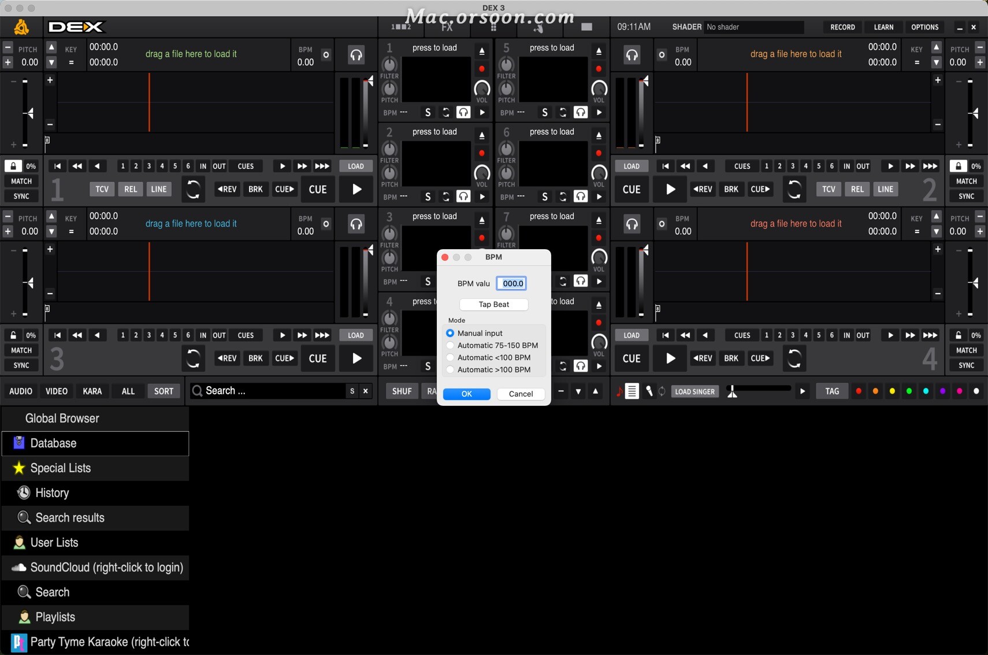
Task: Click LOAD SINGER button
Action: [695, 391]
